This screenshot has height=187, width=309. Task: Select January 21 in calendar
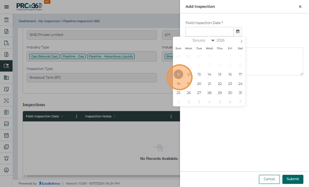click(209, 84)
